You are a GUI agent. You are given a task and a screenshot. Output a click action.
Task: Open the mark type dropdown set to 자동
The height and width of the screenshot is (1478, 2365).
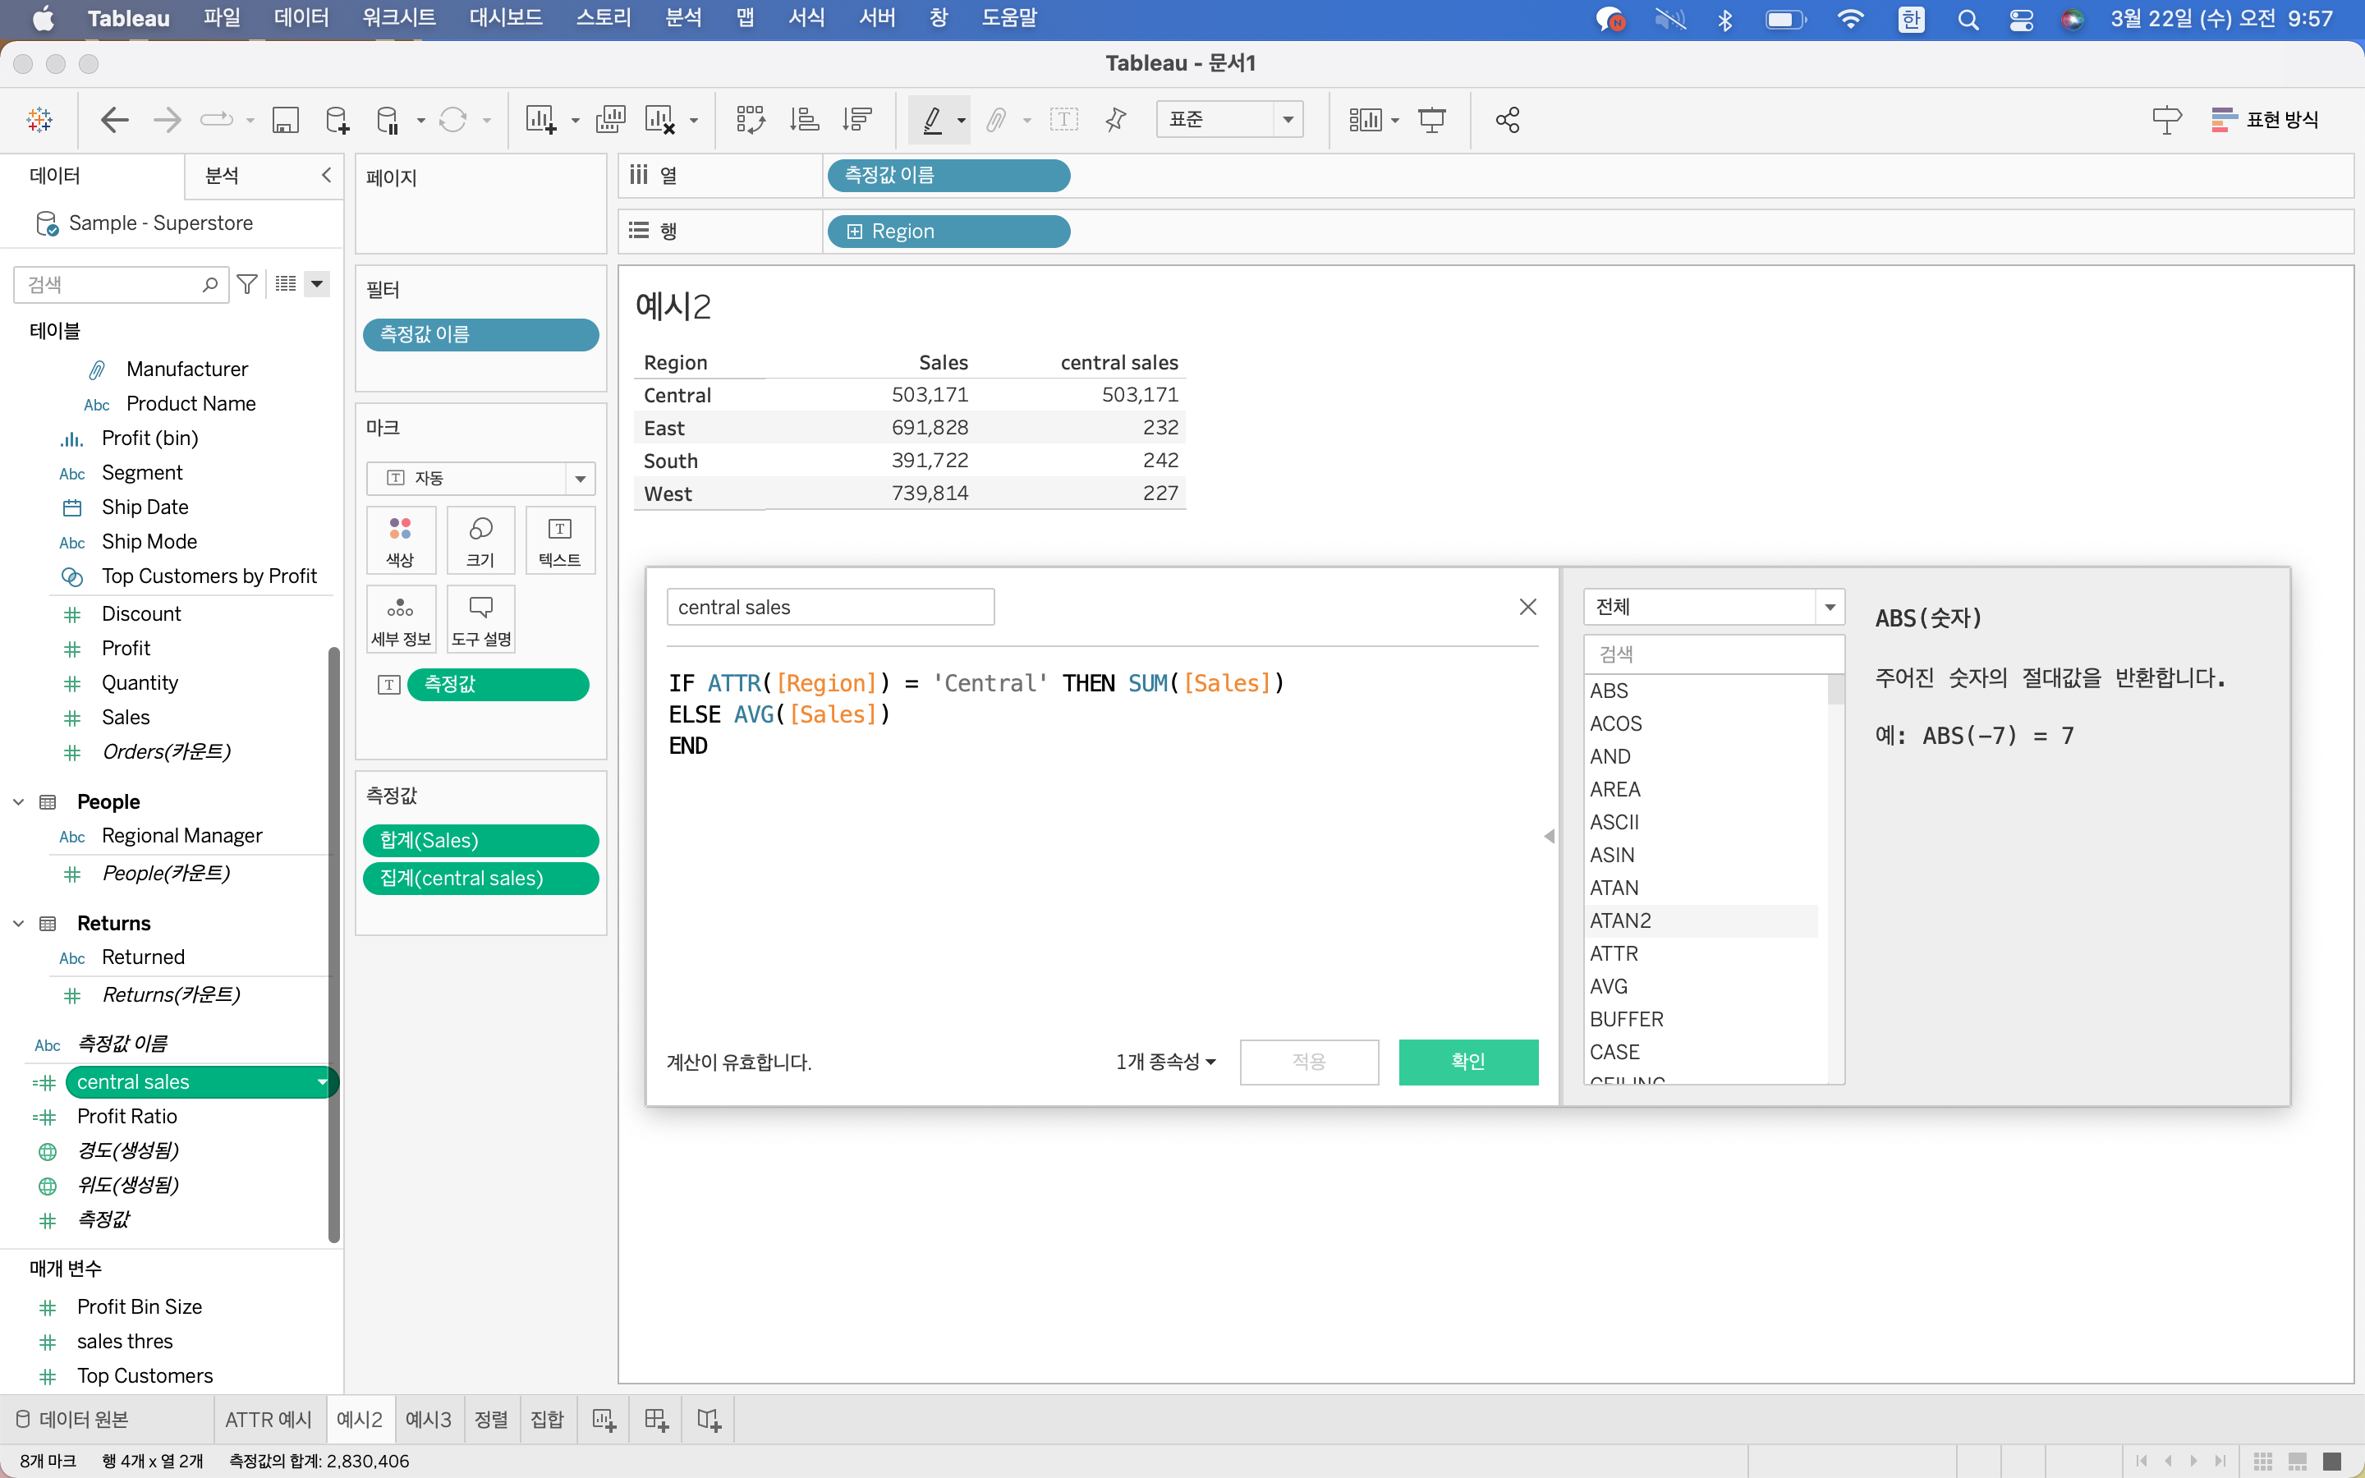click(480, 478)
